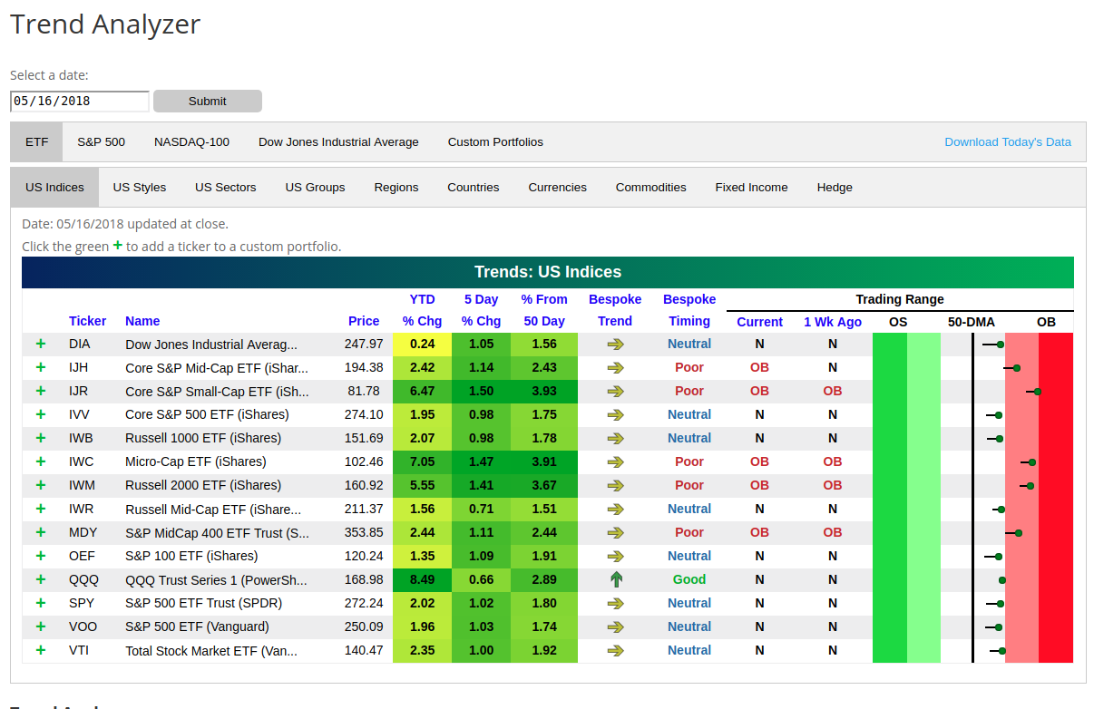Switch to the US Sectors tab
The image size is (1094, 709).
pyautogui.click(x=225, y=188)
